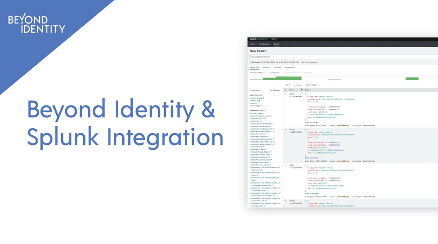The image size is (438, 244).
Task: Switch to the Statistics tab
Action: pos(278,67)
